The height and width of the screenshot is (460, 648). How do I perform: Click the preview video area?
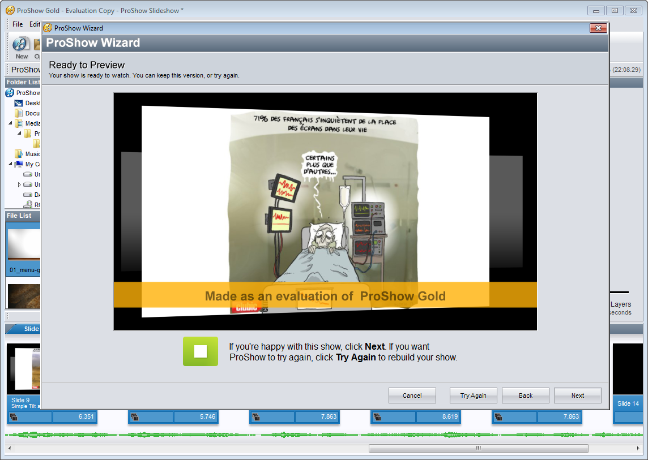(x=325, y=212)
